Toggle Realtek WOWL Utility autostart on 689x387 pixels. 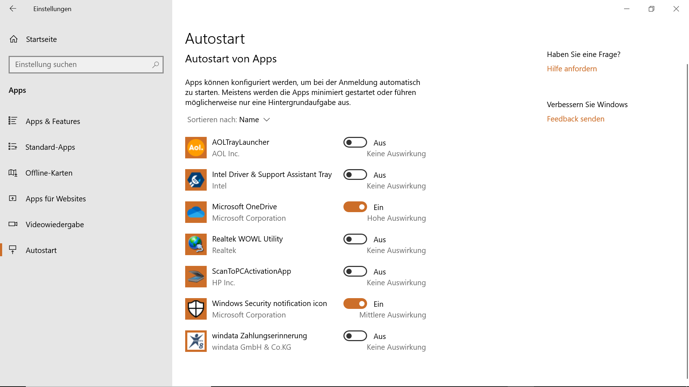tap(355, 239)
